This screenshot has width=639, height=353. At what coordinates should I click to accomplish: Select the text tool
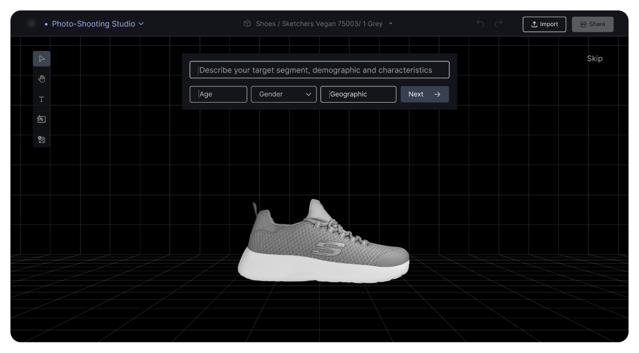tap(42, 99)
